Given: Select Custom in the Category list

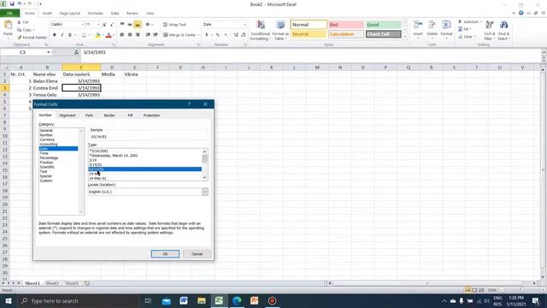Looking at the screenshot, I should coord(46,181).
